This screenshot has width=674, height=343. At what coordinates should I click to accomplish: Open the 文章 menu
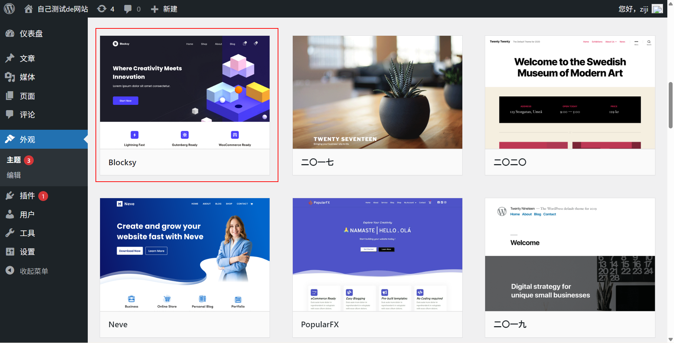pyautogui.click(x=44, y=58)
